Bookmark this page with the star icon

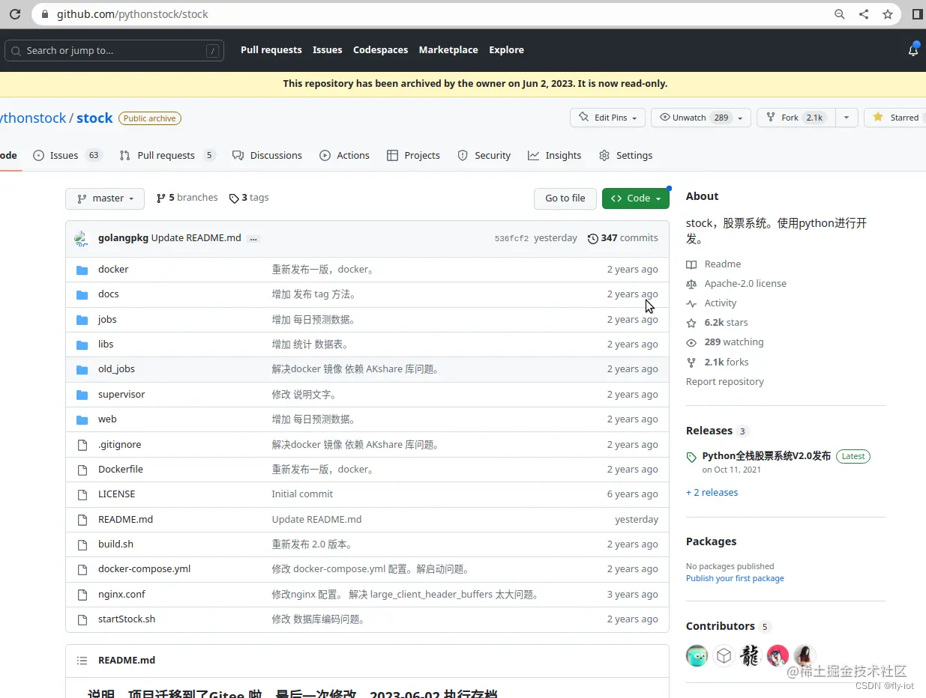pos(888,14)
